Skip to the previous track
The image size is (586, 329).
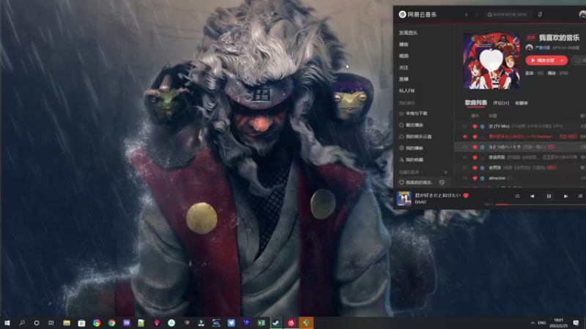point(533,196)
